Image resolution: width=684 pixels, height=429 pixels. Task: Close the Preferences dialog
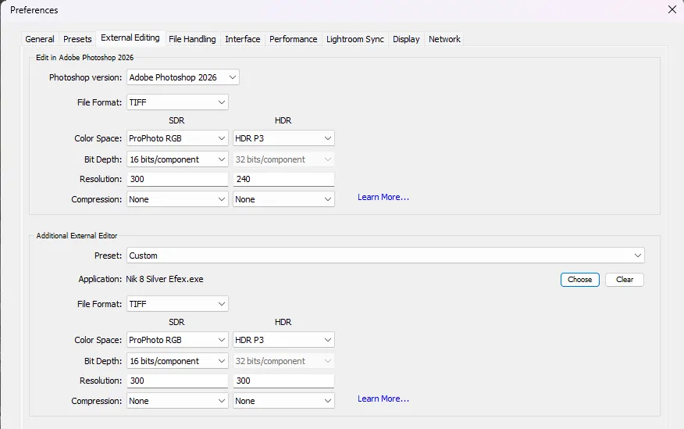pos(672,10)
